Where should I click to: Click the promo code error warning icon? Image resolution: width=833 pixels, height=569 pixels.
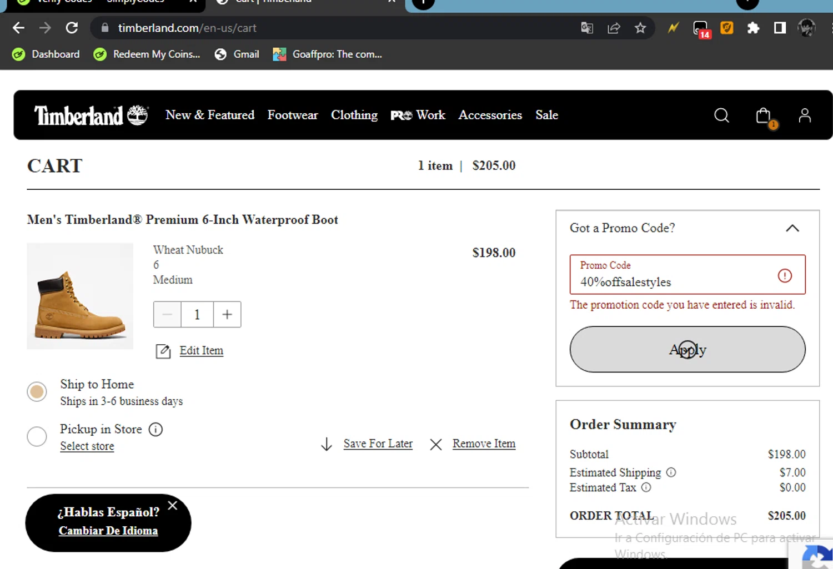(785, 275)
